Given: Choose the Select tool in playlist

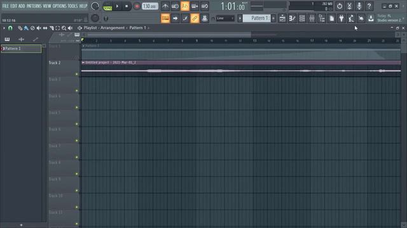Looking at the screenshot, I should pos(58,28).
